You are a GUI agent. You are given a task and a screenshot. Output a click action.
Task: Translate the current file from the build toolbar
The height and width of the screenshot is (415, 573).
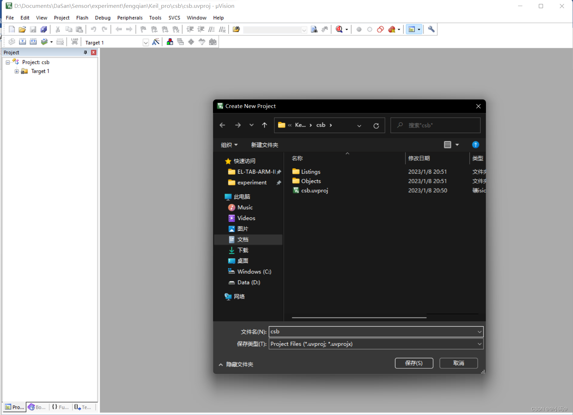12,42
